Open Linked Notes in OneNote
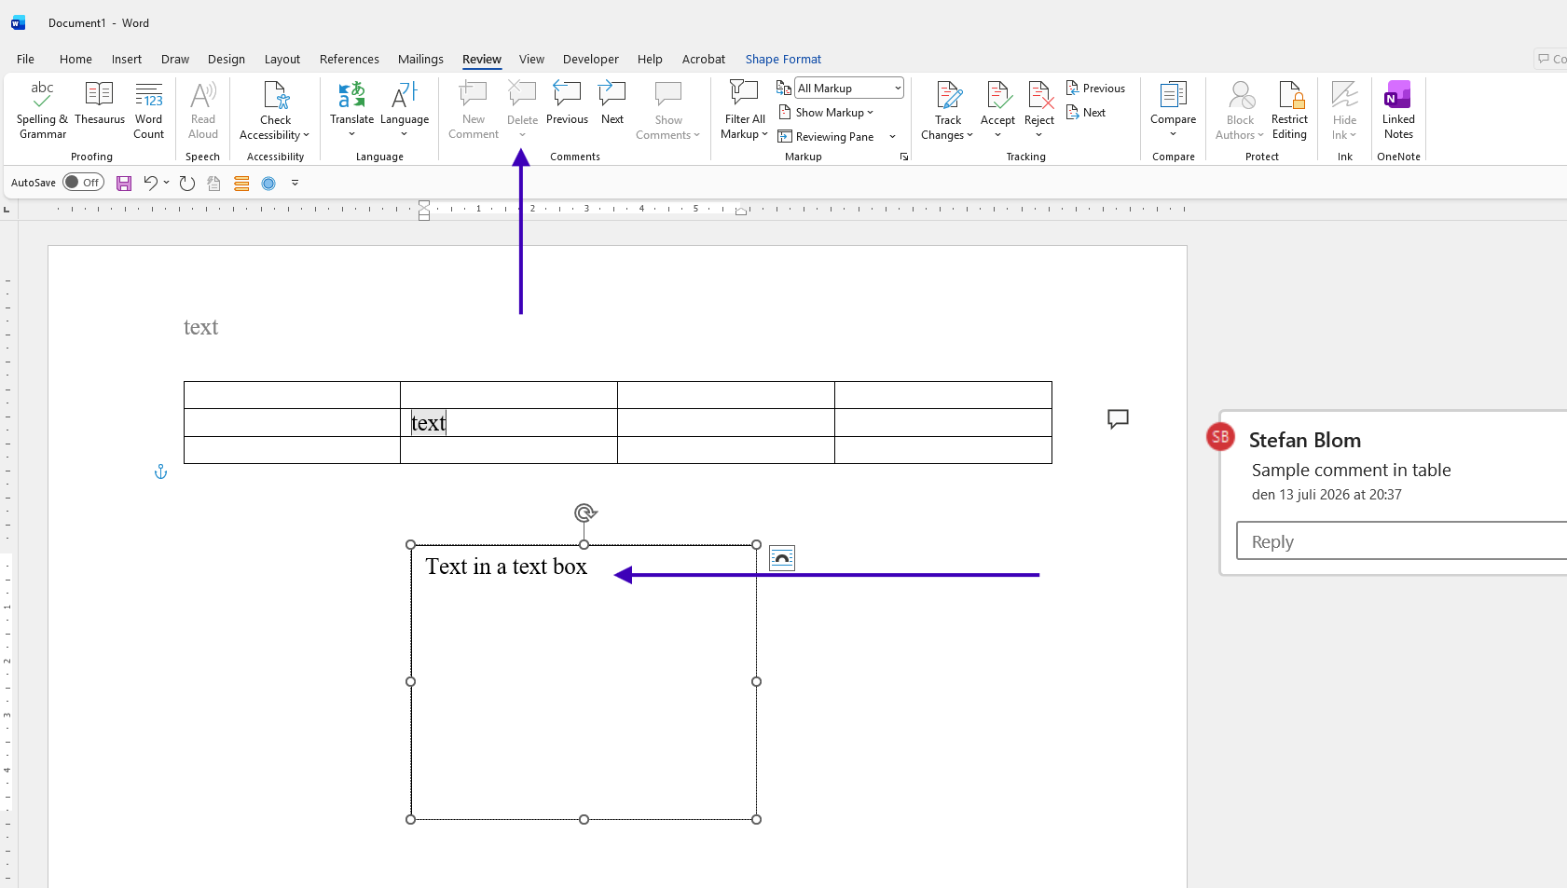1567x888 pixels. point(1398,110)
